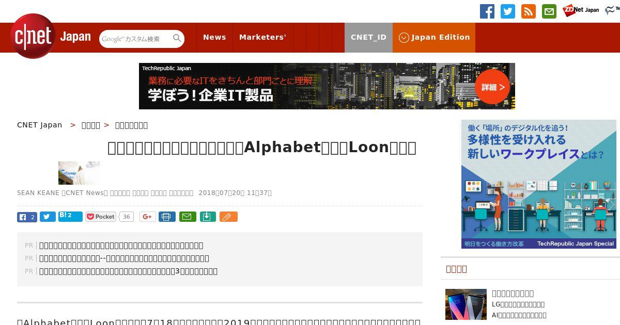Screen dimensions: 620x325
Task: Open the CNET_ID tab
Action: [368, 38]
